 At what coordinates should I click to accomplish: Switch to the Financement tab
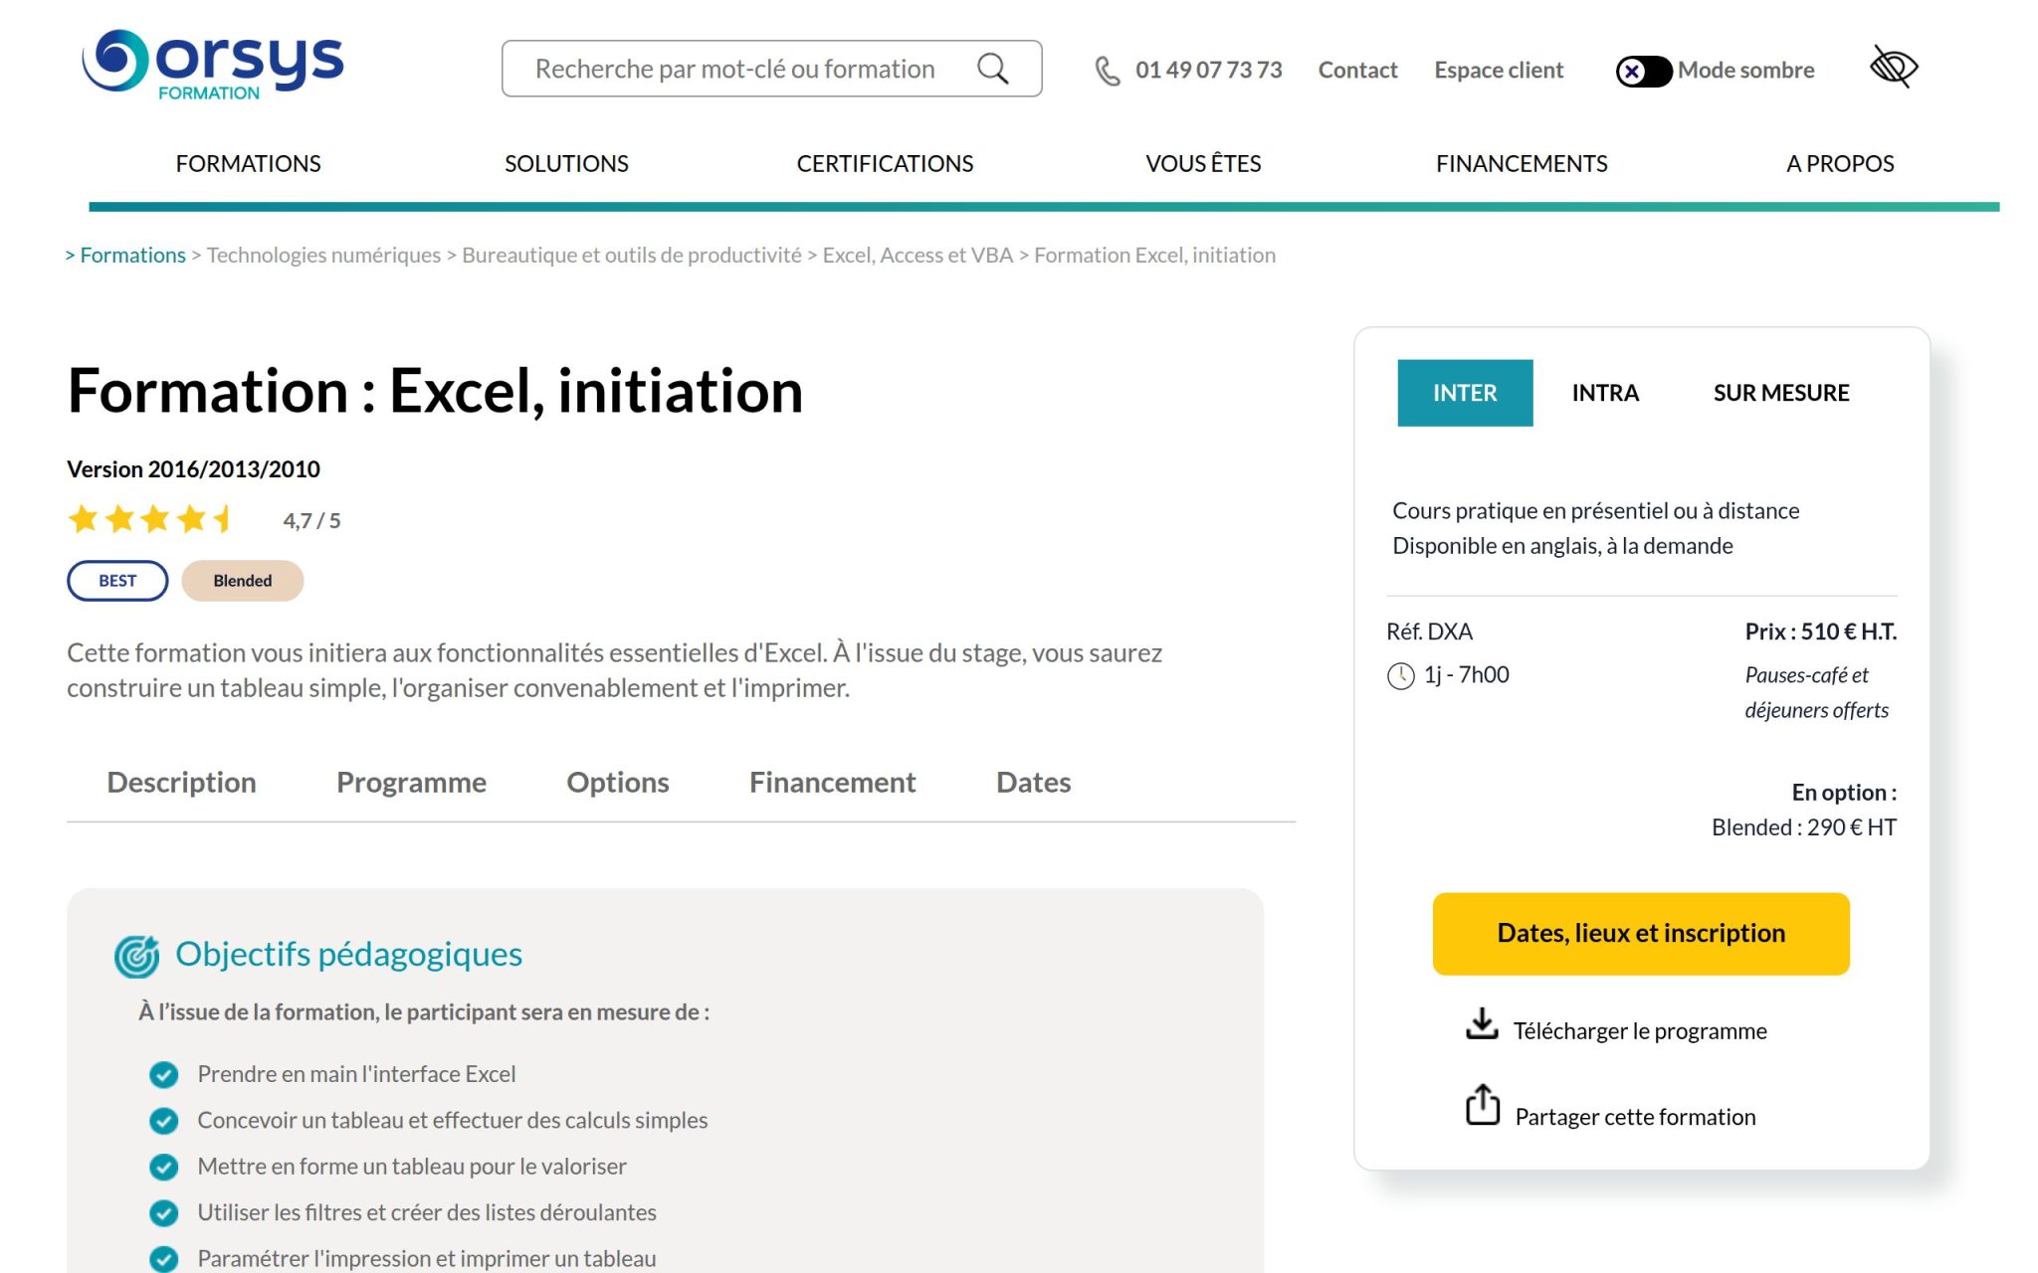coord(832,783)
